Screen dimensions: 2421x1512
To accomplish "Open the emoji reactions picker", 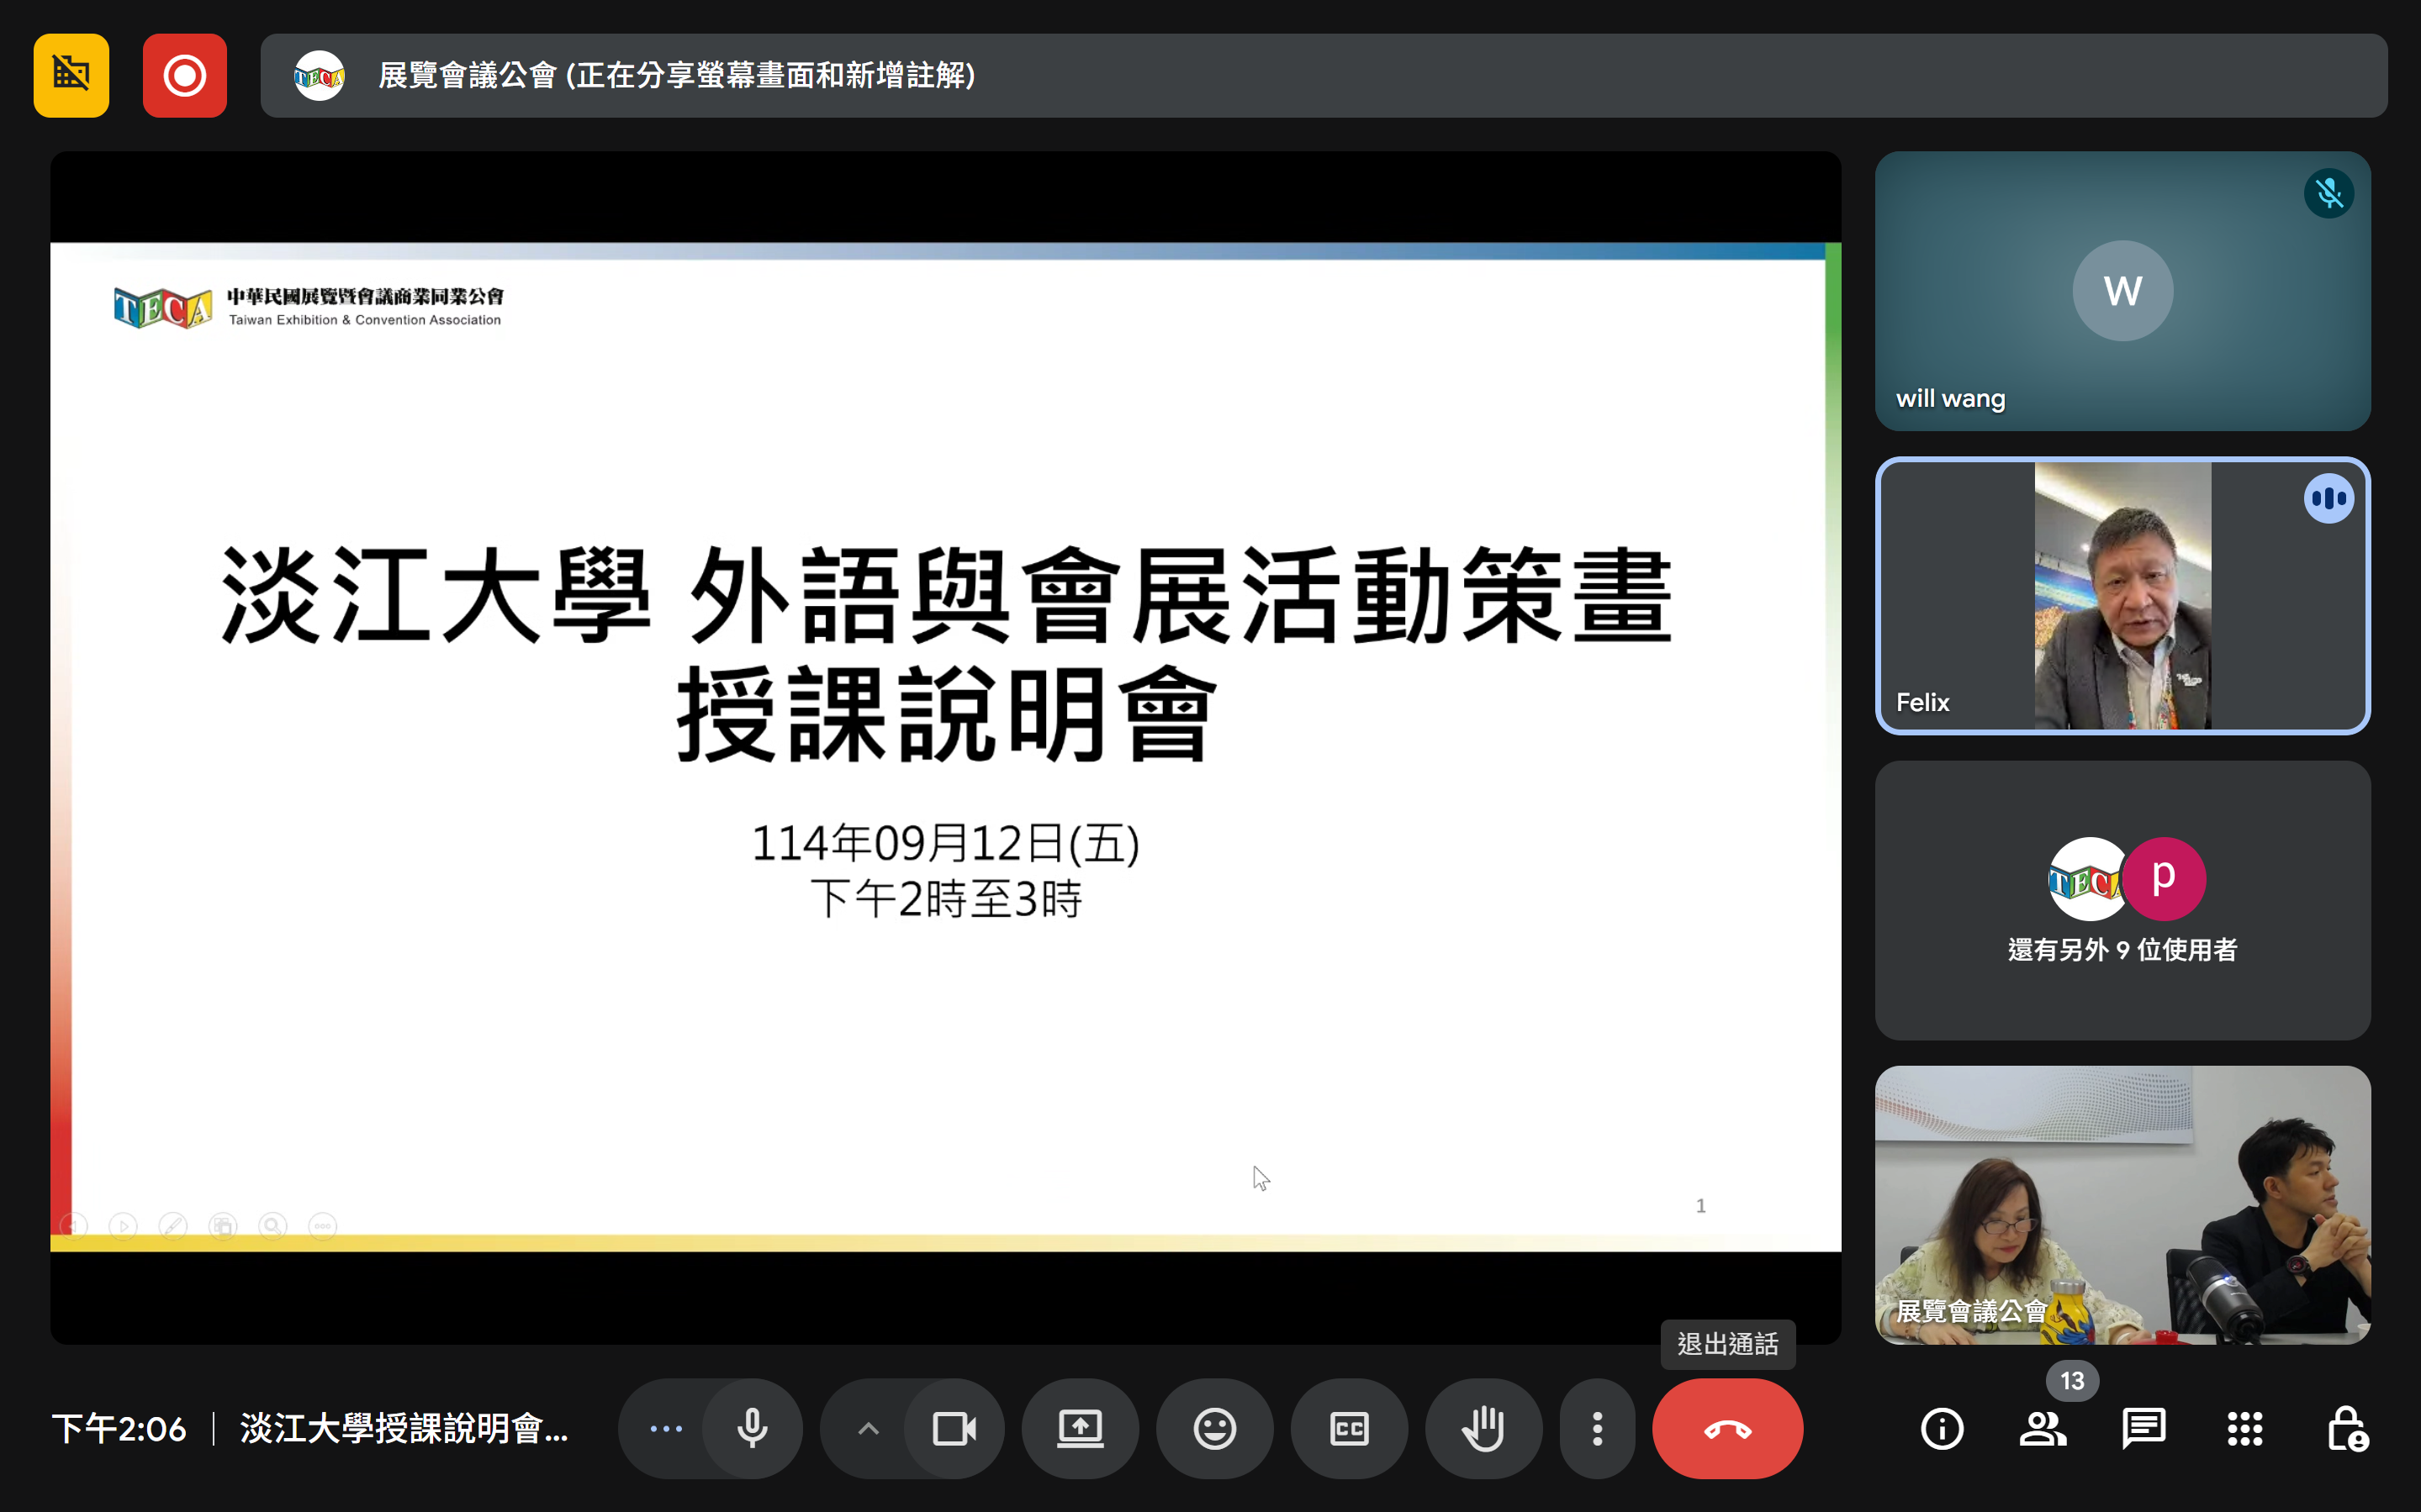I will (x=1214, y=1428).
